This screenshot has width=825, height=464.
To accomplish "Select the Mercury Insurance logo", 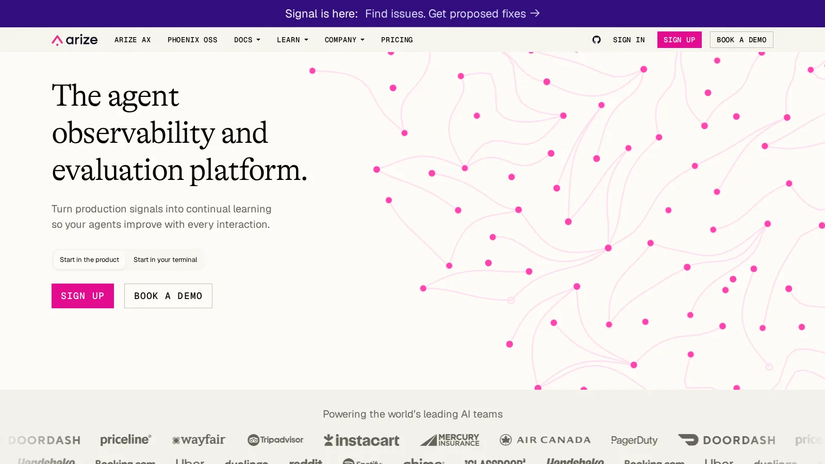I will coord(450,440).
